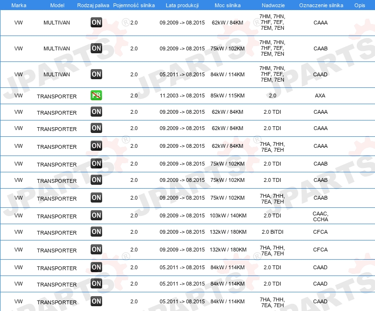
Task: Click TRANSPORTER in the AXA row
Action: click(57, 96)
